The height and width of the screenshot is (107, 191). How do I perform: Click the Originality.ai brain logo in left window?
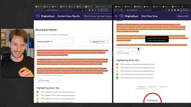click(x=38, y=16)
